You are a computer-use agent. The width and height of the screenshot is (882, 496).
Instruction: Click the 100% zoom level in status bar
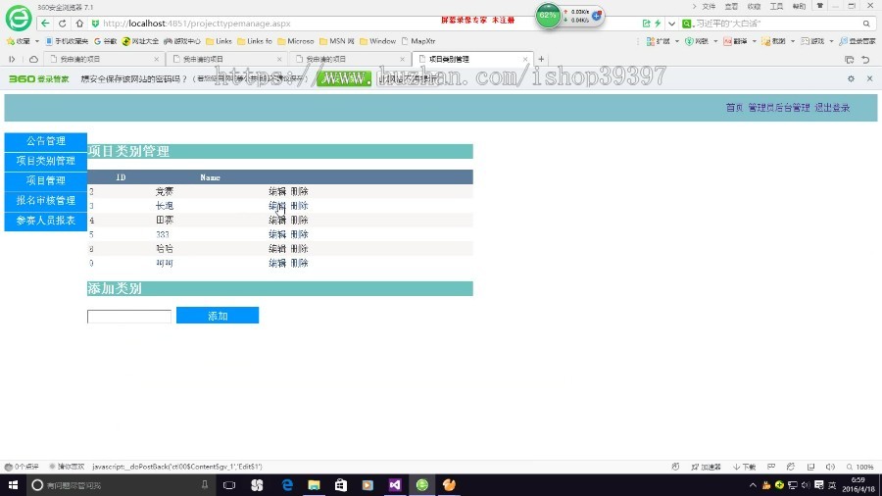(x=860, y=467)
